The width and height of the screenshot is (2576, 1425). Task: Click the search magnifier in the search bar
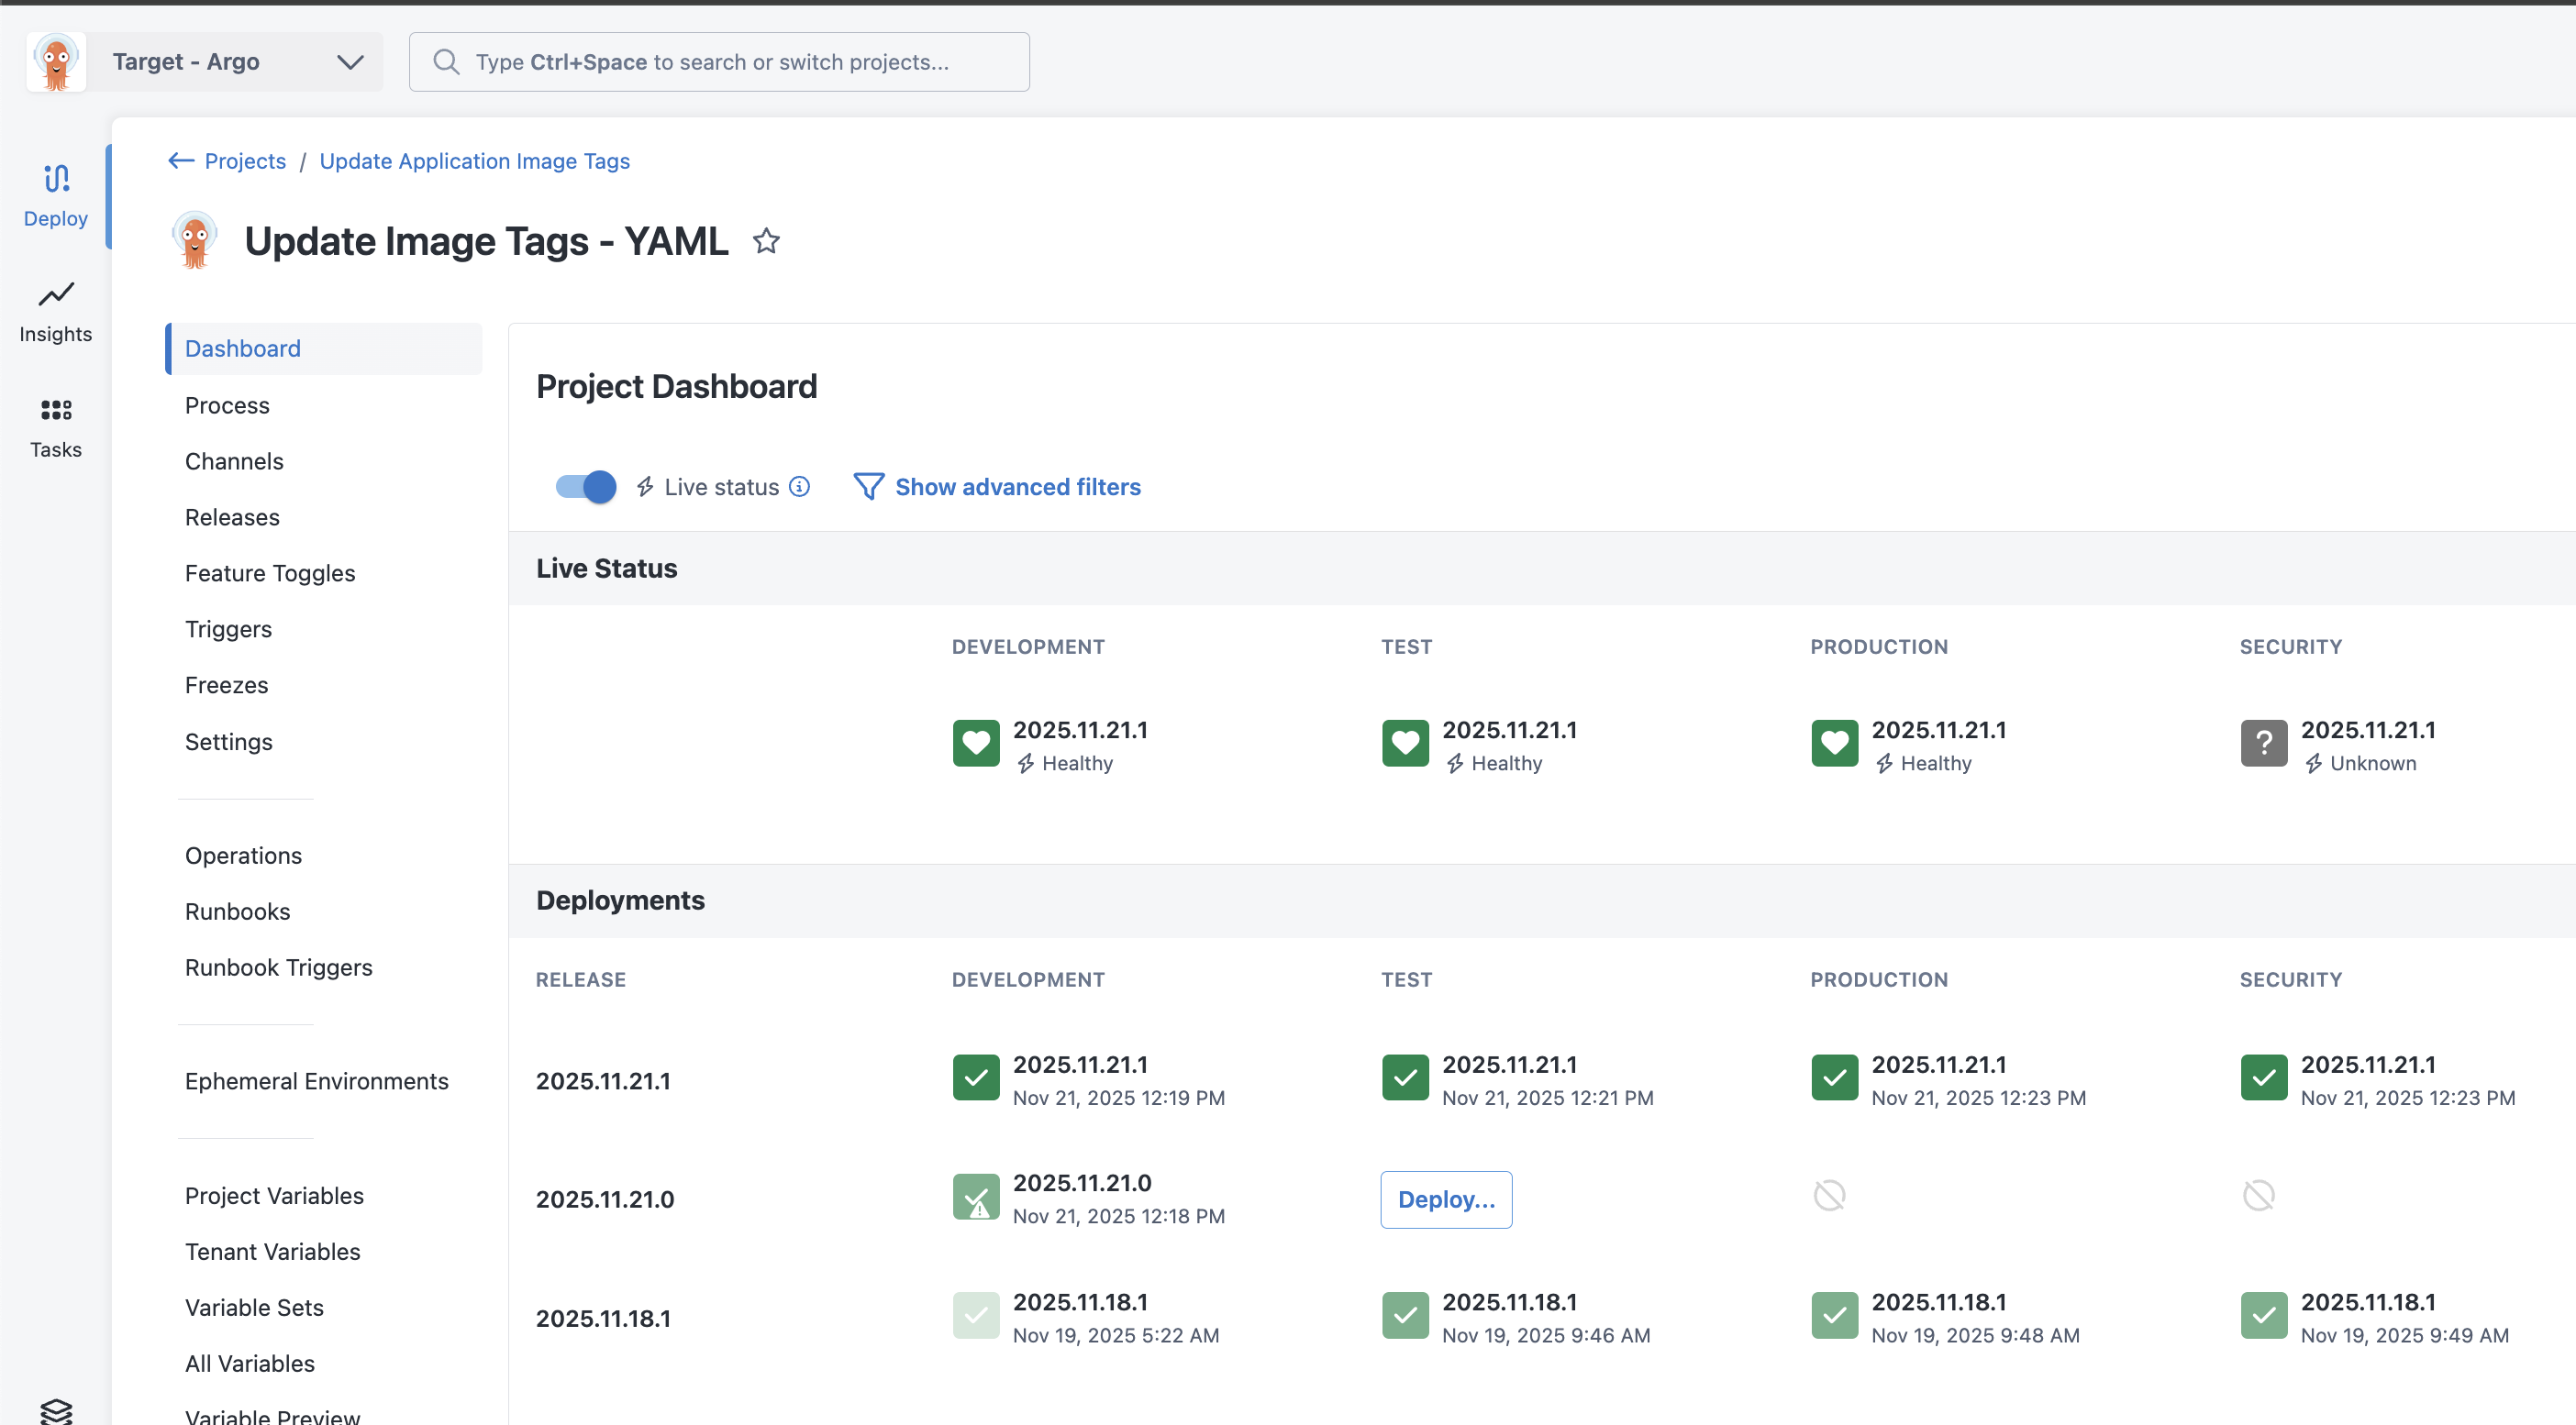pyautogui.click(x=446, y=61)
